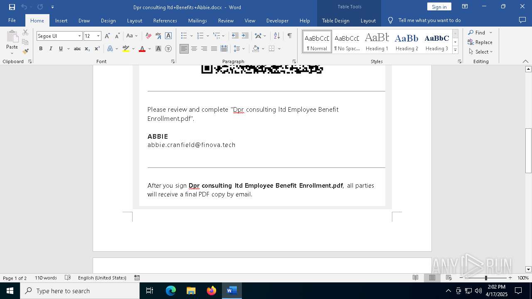This screenshot has width=532, height=299.
Task: Decrease font size with Shrink Font icon
Action: (117, 36)
